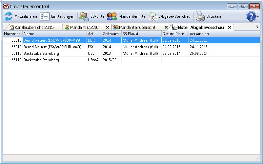Sort by the Versand ab column header

click(199, 34)
